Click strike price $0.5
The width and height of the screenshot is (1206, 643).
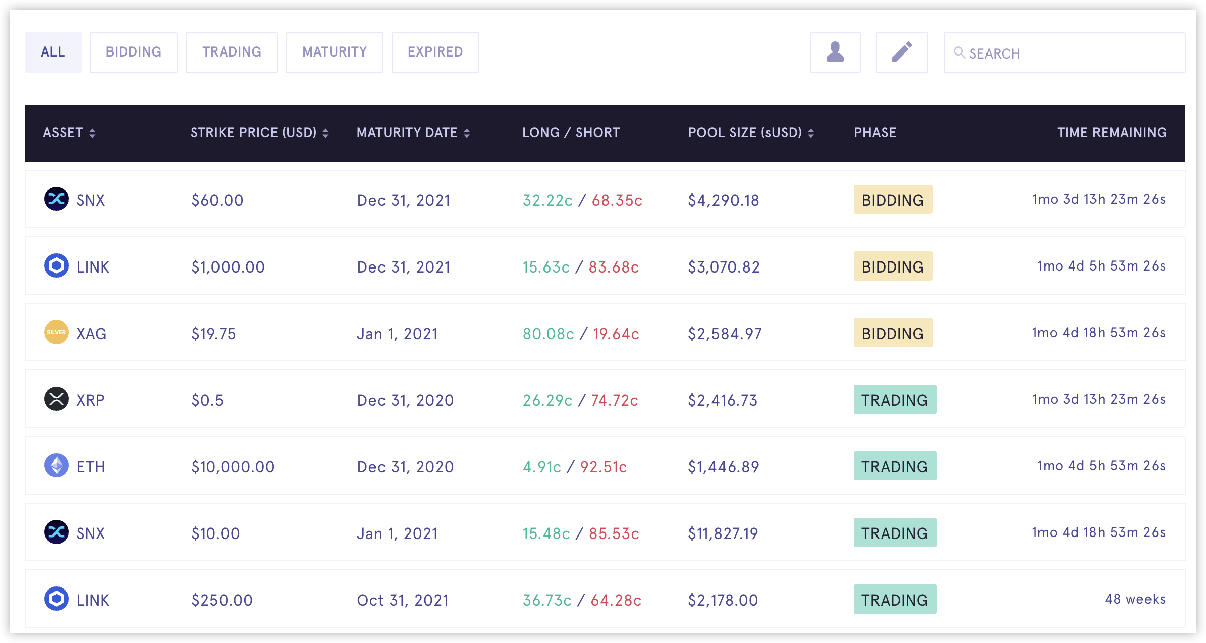(207, 400)
